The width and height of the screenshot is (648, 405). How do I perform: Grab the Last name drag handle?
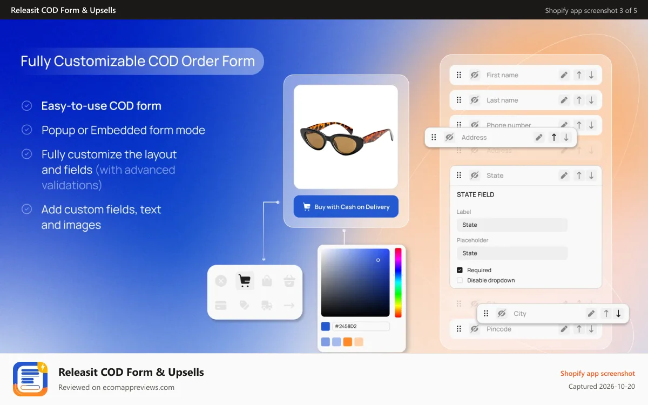pyautogui.click(x=459, y=100)
